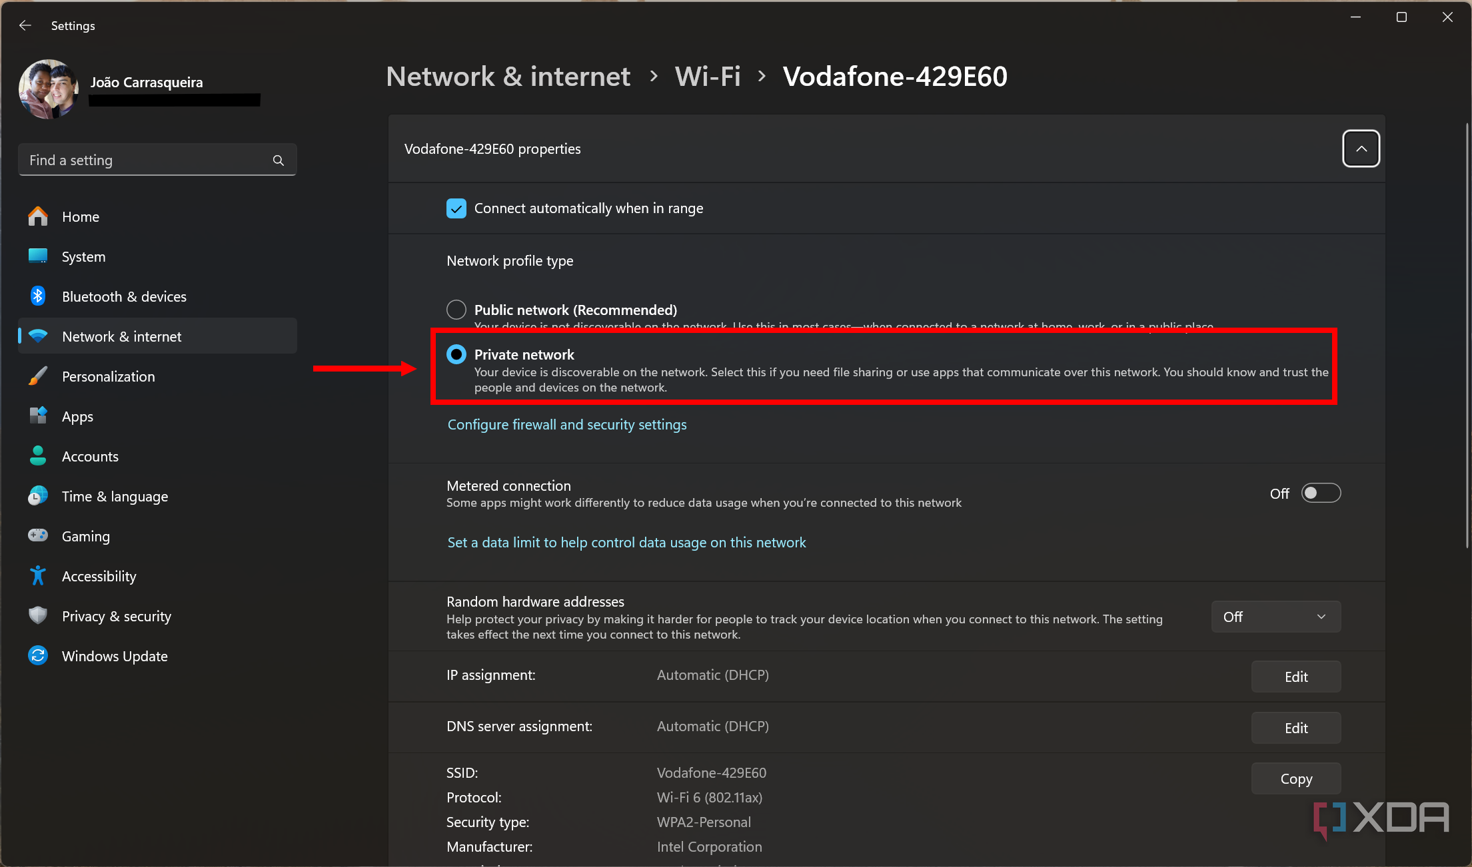Click the search magnifier icon
1472x867 pixels.
coord(279,160)
